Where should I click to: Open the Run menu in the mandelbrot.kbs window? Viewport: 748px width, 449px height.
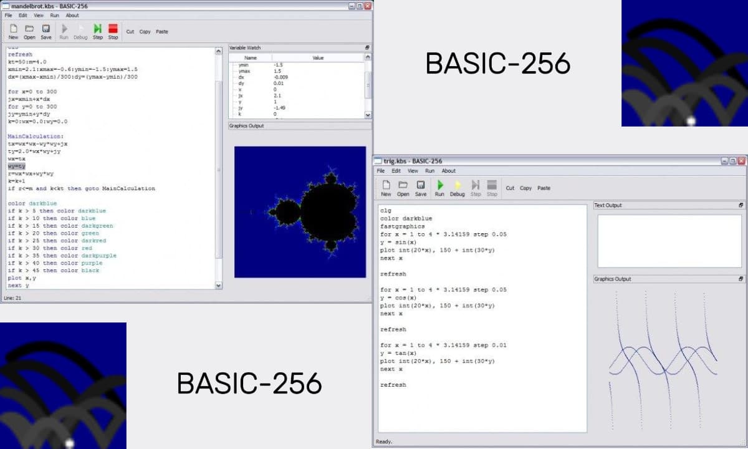coord(55,15)
